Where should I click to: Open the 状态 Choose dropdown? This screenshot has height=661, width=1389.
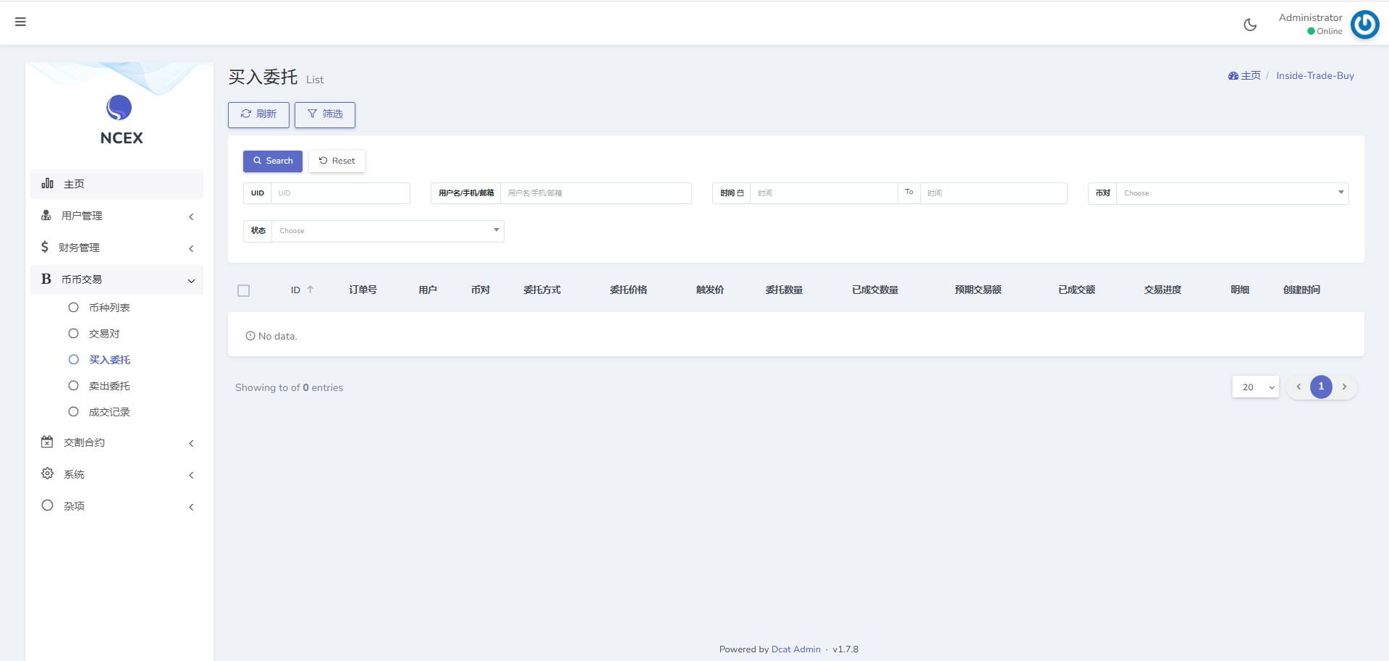click(387, 231)
